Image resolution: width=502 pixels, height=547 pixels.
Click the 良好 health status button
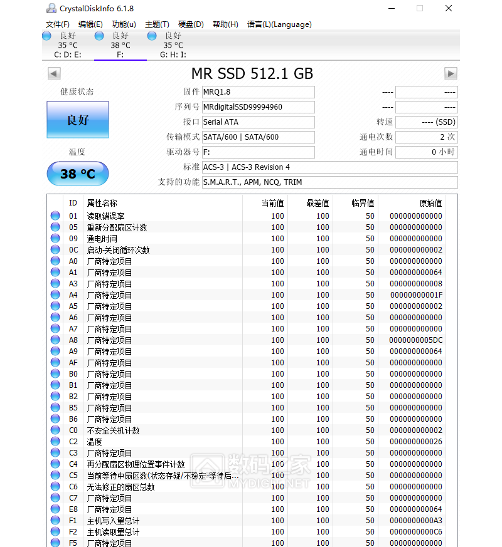point(78,120)
